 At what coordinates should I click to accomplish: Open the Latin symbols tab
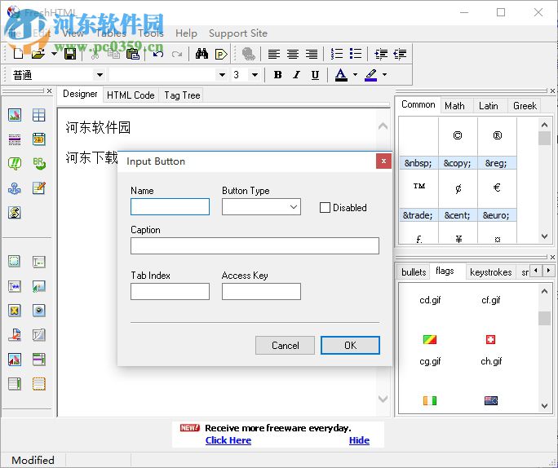pos(488,106)
